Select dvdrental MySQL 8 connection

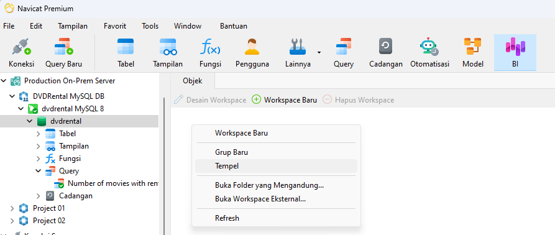[73, 109]
